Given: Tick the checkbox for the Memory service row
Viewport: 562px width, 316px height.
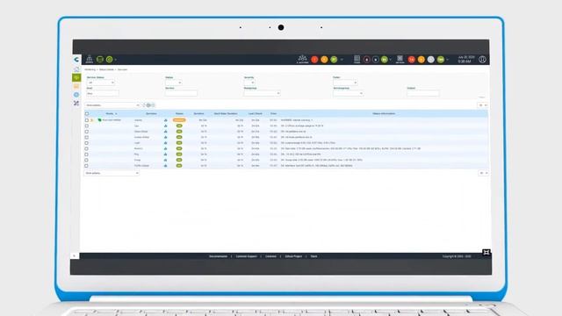Looking at the screenshot, I should pos(87,148).
